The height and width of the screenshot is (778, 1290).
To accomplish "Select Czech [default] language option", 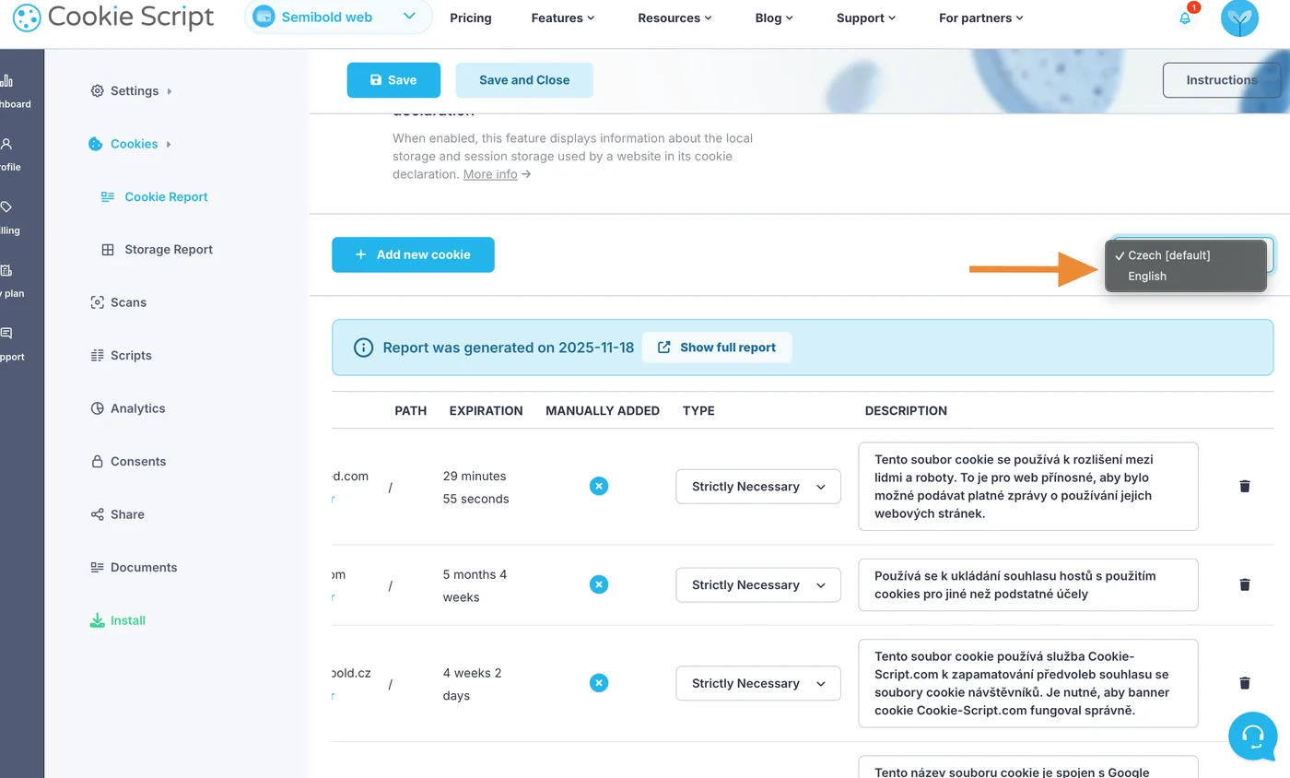I will pos(1186,255).
